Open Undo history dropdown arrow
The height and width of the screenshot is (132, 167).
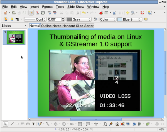click(x=88, y=13)
